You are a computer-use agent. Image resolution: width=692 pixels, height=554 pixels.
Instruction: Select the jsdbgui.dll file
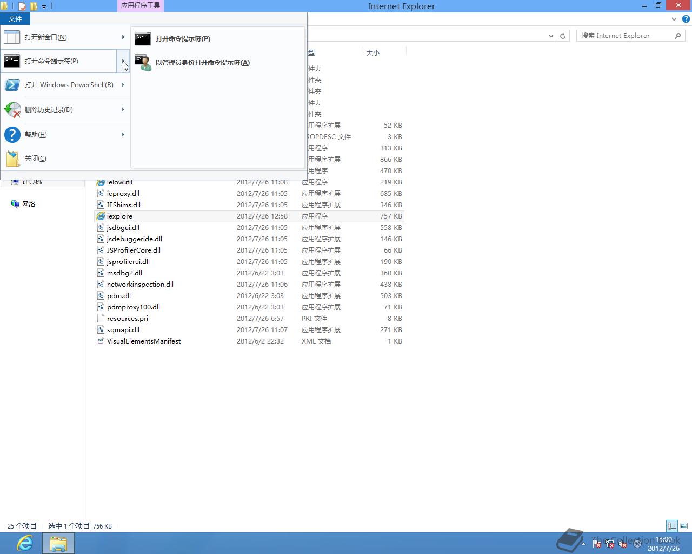(x=123, y=227)
